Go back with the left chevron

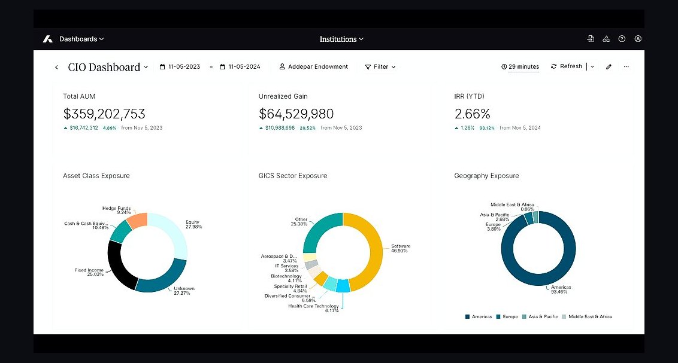tap(56, 67)
